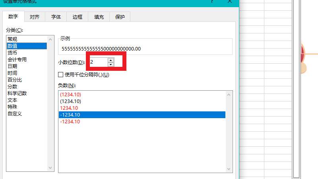
Task: Click the decimal places down arrow
Action: (x=111, y=64)
